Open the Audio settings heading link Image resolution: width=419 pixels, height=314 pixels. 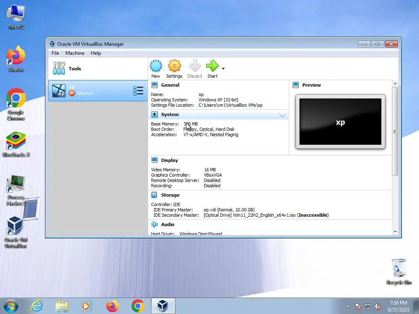(x=167, y=224)
